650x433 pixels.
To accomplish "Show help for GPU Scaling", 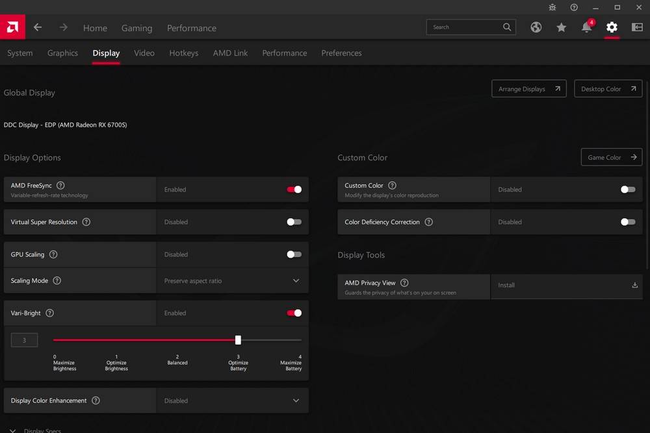I will click(x=53, y=254).
